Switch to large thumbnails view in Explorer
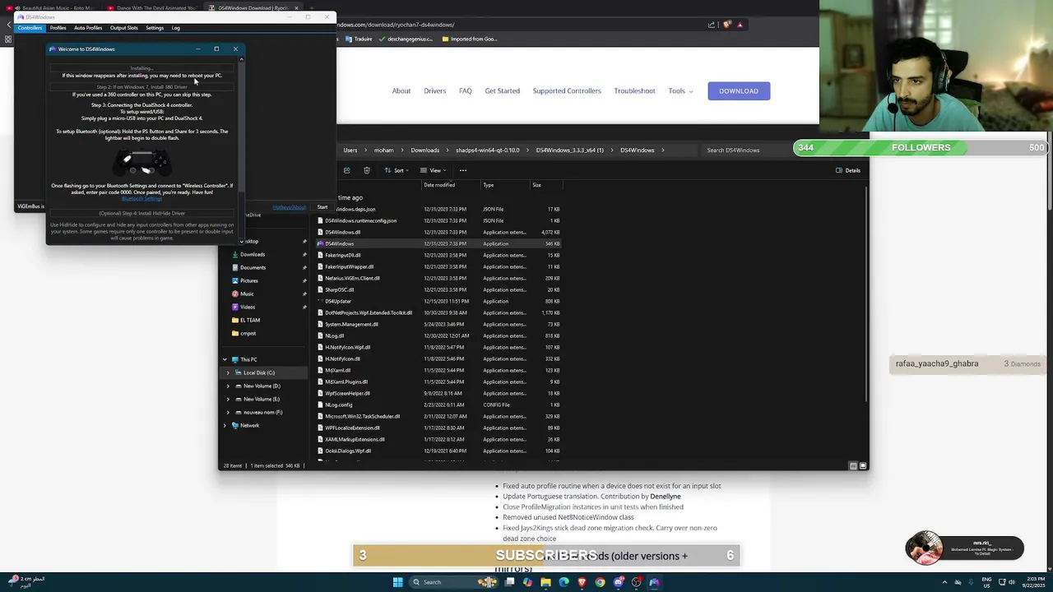1053x592 pixels. [x=863, y=465]
